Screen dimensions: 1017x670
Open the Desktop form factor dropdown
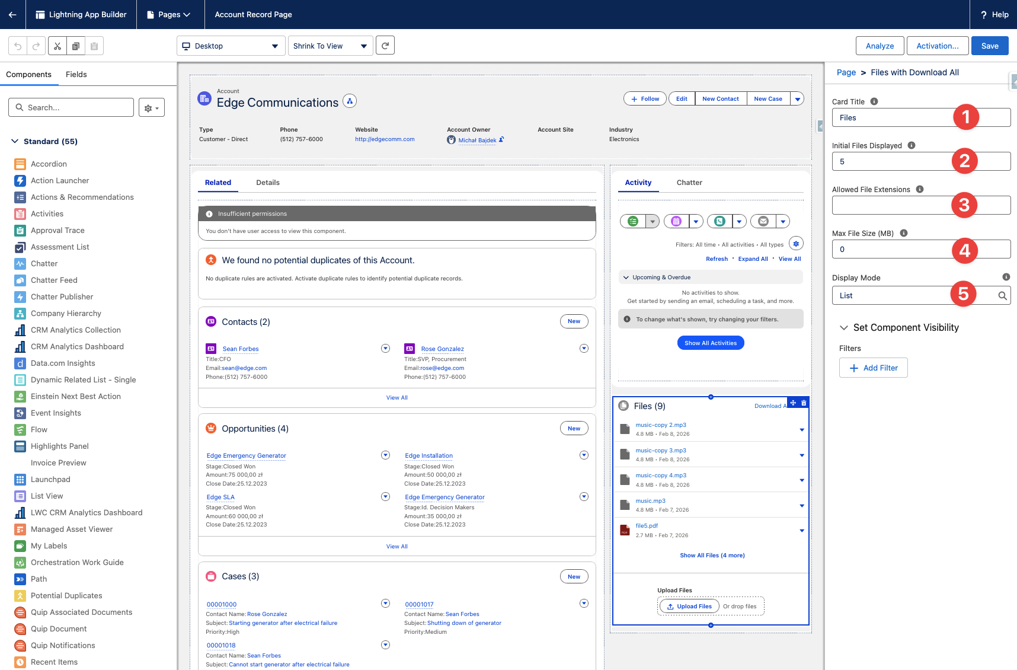point(231,46)
